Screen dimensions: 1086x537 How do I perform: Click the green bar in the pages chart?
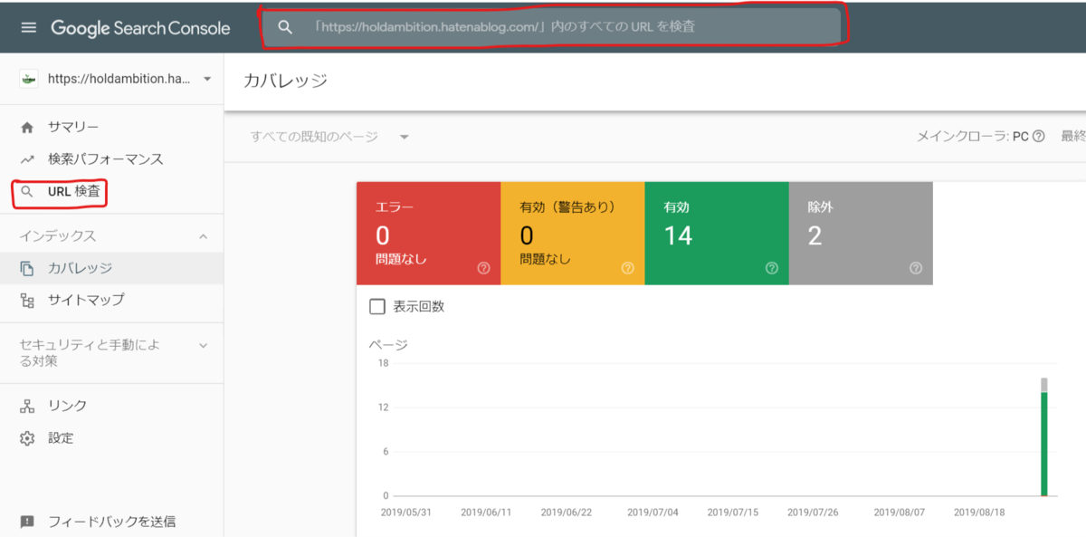pyautogui.click(x=1043, y=444)
